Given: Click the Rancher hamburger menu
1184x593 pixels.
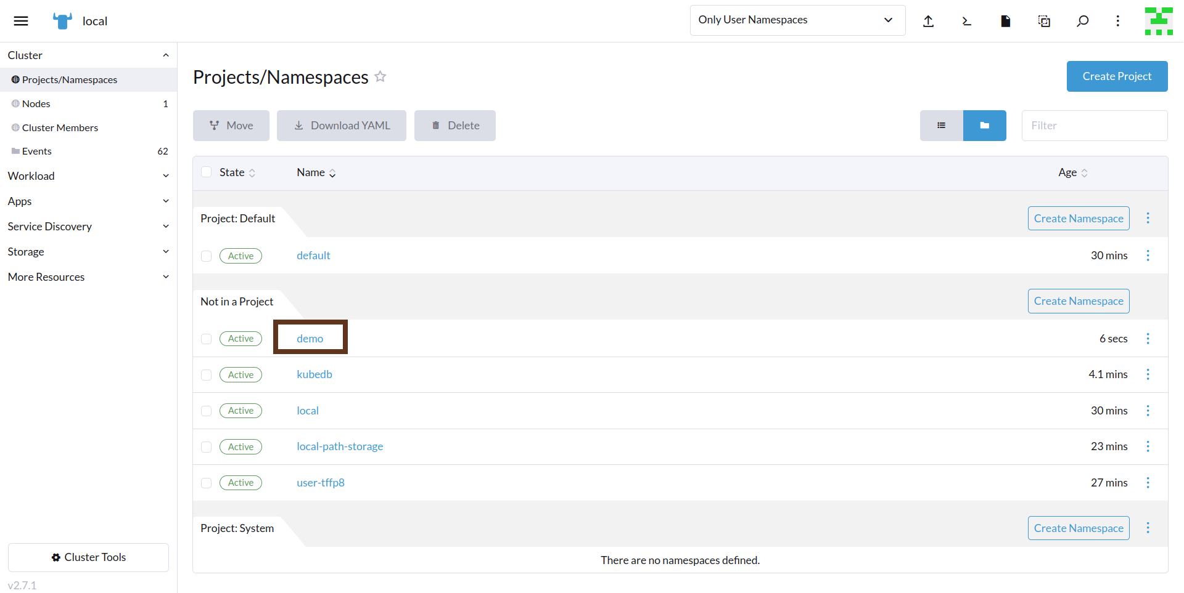Looking at the screenshot, I should coord(20,20).
